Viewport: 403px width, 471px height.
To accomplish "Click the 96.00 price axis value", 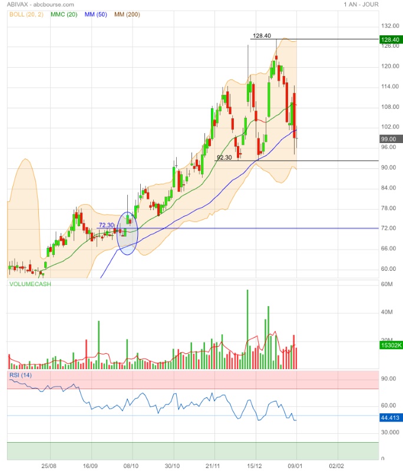I will 389,147.
